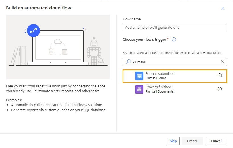Screen dimensions: 233x148
Task: Open the trigger info icon next to Choose your flow's trigger
Action: pos(174,39)
